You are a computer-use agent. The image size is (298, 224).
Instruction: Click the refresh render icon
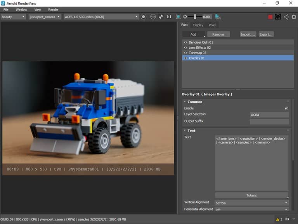(x=278, y=17)
